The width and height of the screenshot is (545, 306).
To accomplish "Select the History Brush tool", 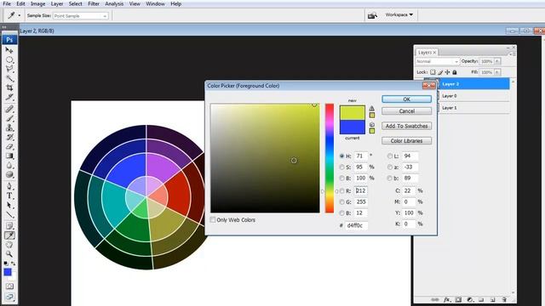I will point(9,138).
